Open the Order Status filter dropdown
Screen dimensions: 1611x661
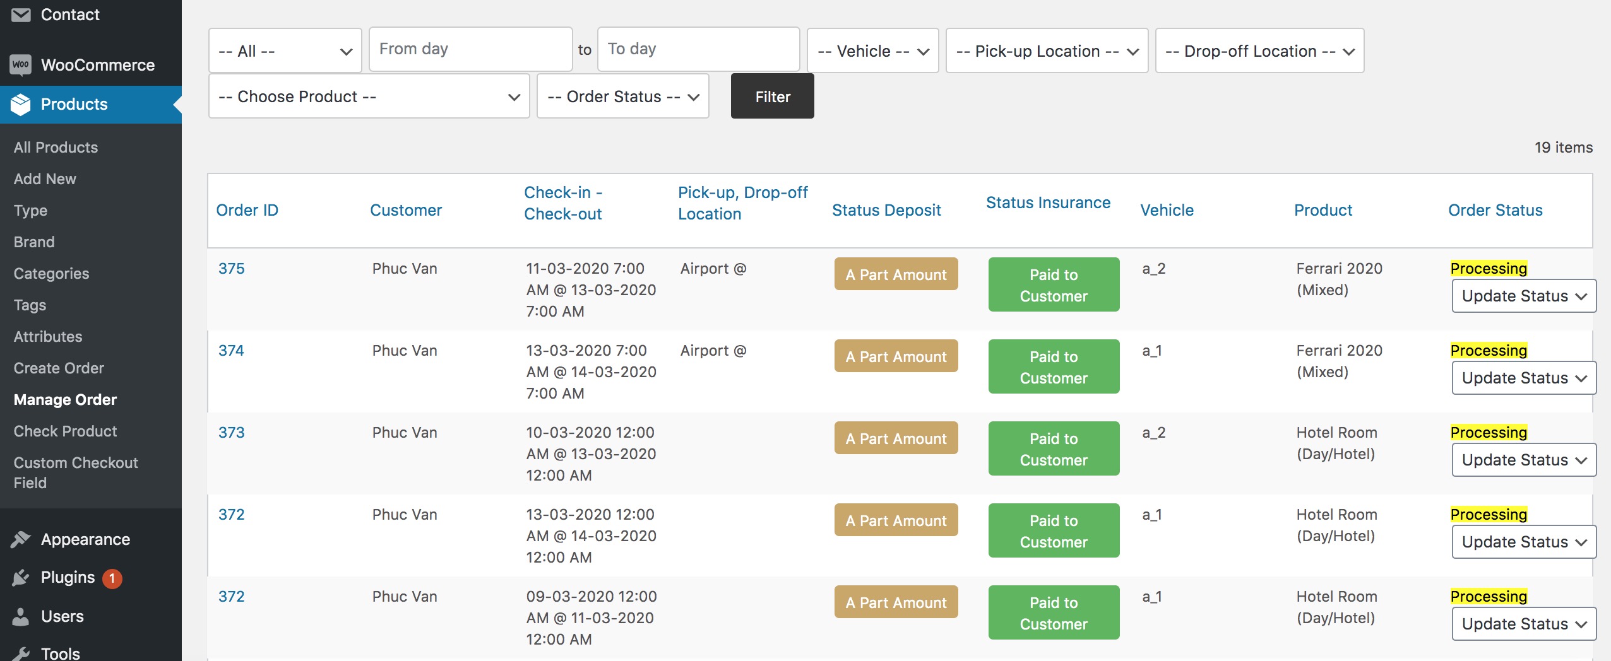tap(622, 97)
